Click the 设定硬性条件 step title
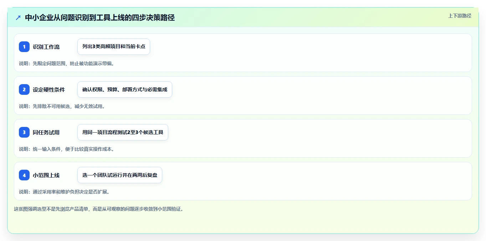Image resolution: width=486 pixels, height=241 pixels. tap(49, 89)
